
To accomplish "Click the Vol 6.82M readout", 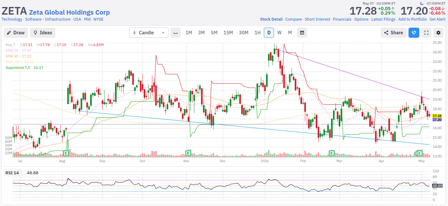I will pos(97,45).
